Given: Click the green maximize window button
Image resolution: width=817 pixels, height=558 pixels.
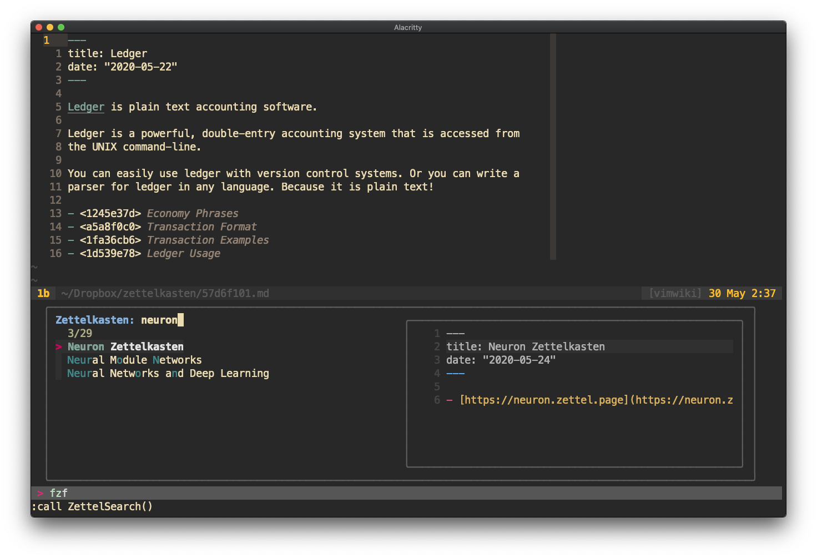Looking at the screenshot, I should click(61, 27).
